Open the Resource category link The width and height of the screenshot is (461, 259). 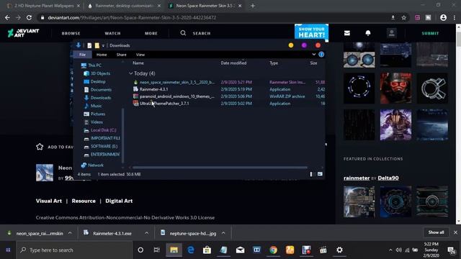(x=84, y=201)
